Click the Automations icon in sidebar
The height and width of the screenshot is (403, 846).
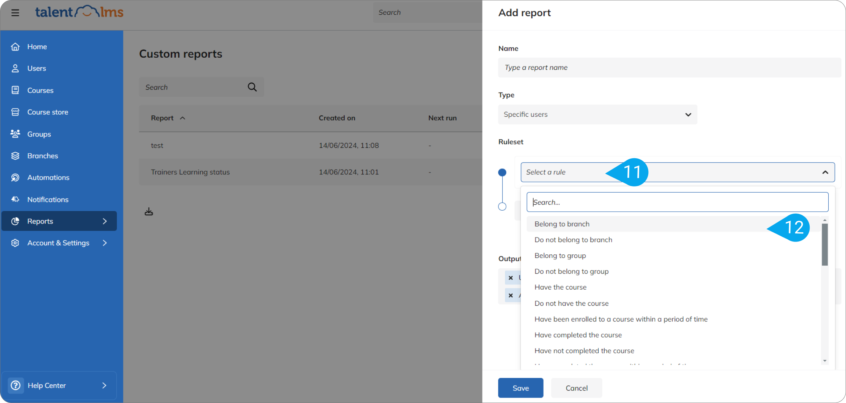pos(15,178)
